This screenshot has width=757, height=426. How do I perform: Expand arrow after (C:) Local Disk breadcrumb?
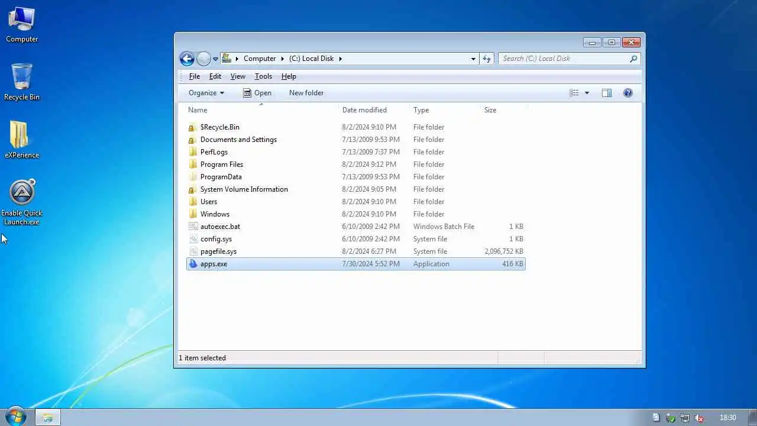[x=340, y=59]
